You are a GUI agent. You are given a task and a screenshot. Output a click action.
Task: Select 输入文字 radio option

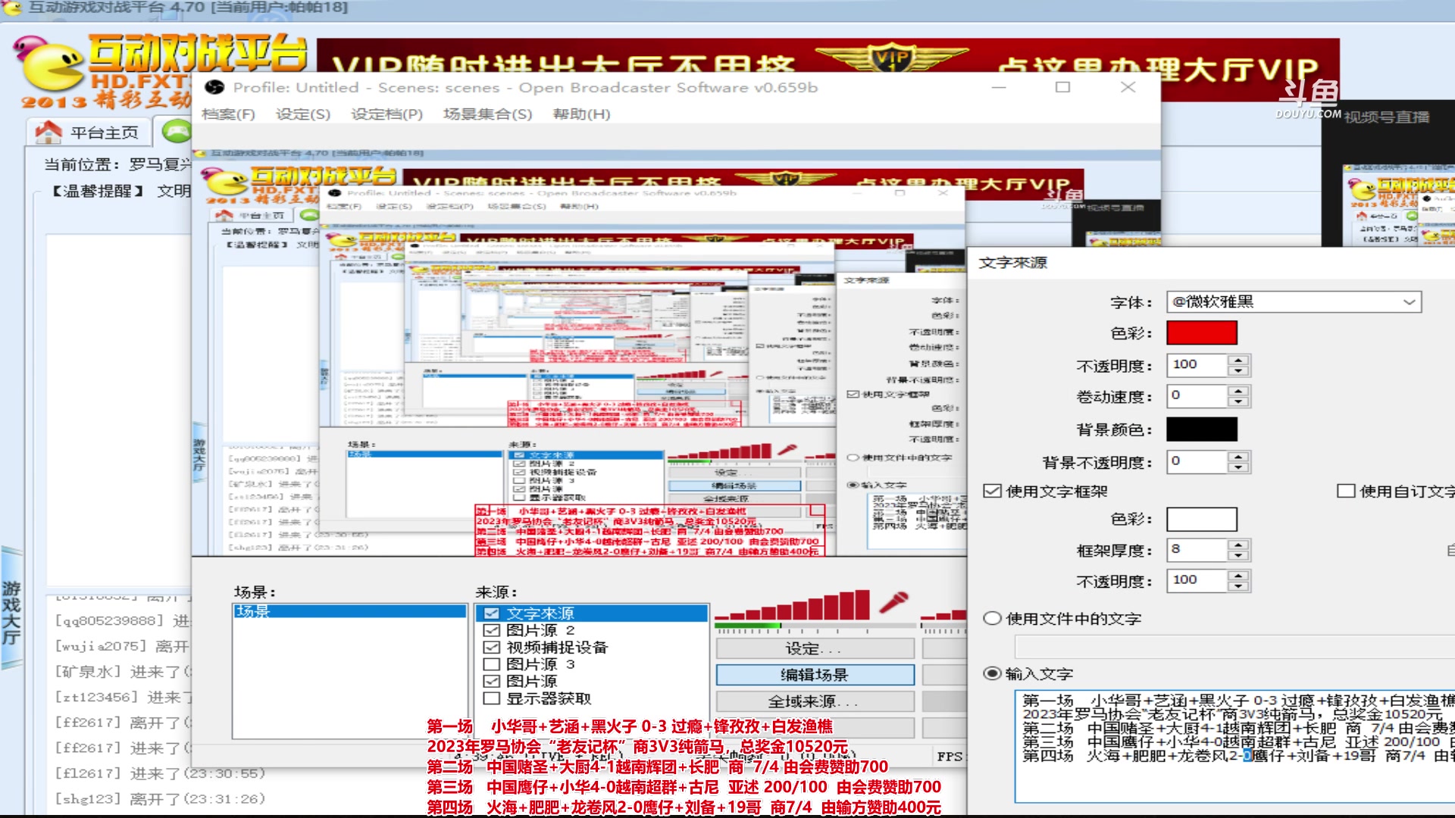(x=992, y=673)
